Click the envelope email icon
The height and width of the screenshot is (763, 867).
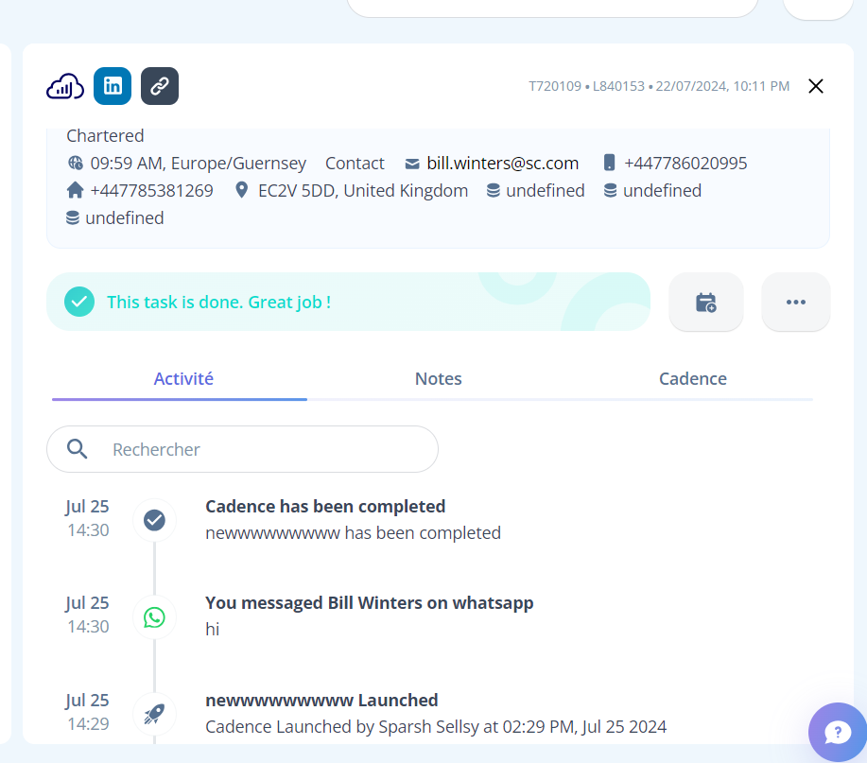click(412, 164)
